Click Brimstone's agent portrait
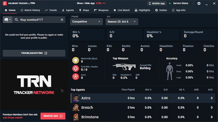The width and height of the screenshot is (218, 122). click(x=76, y=117)
